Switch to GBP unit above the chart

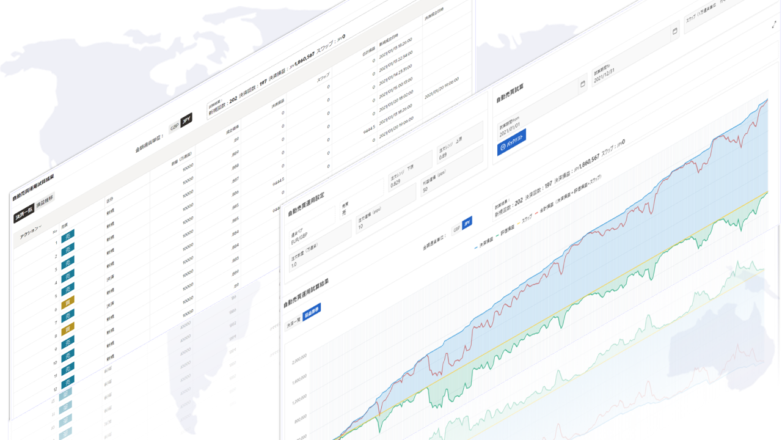coord(456,229)
